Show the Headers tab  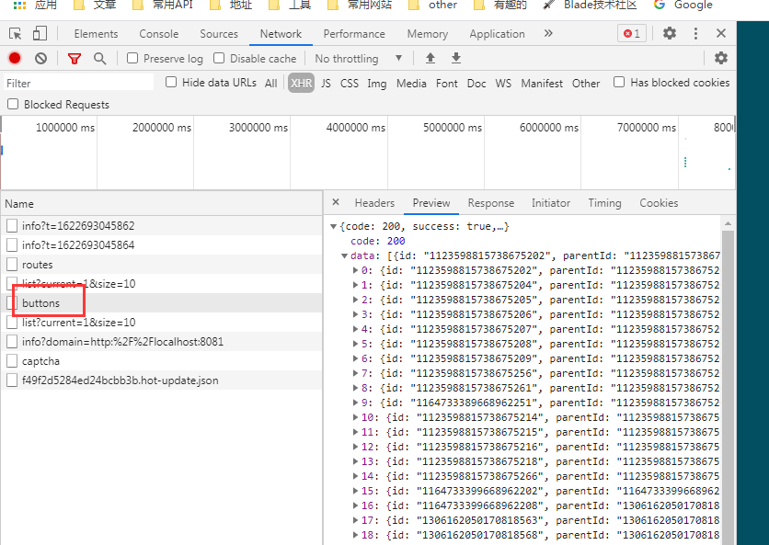374,203
